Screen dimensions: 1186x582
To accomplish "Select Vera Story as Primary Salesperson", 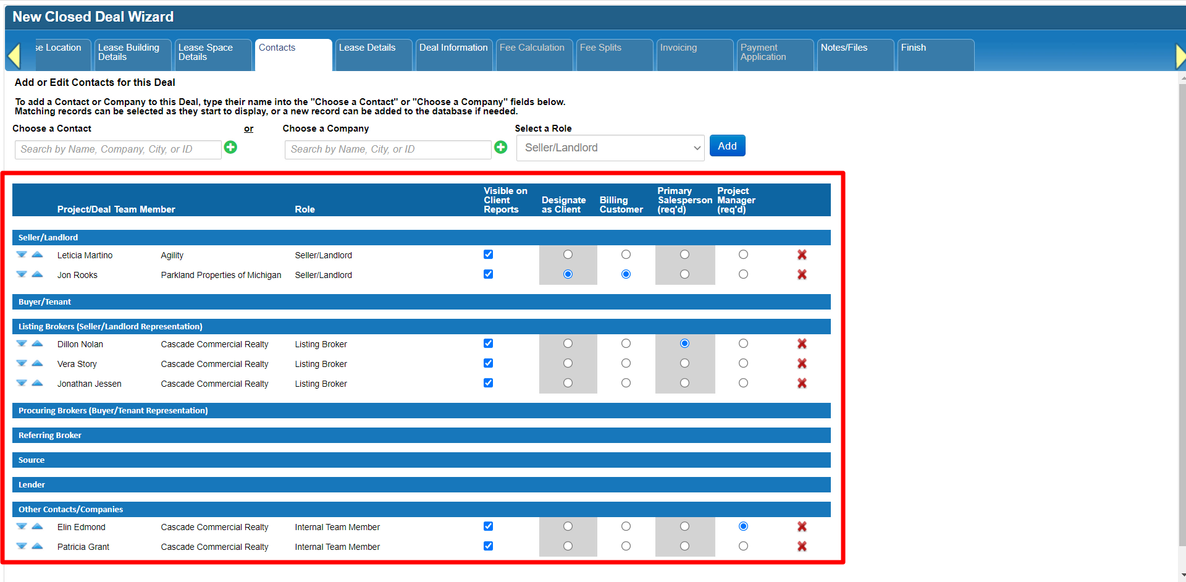I will (684, 363).
